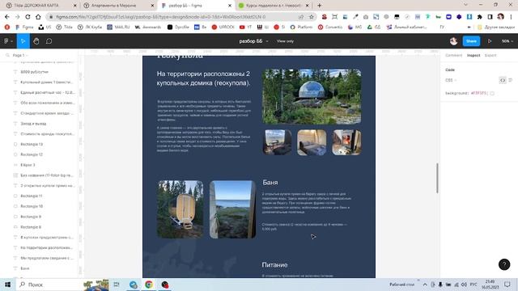Screen dimensions: 518x291
Task: Open Chrome from the Windows taskbar
Action: pos(149,285)
